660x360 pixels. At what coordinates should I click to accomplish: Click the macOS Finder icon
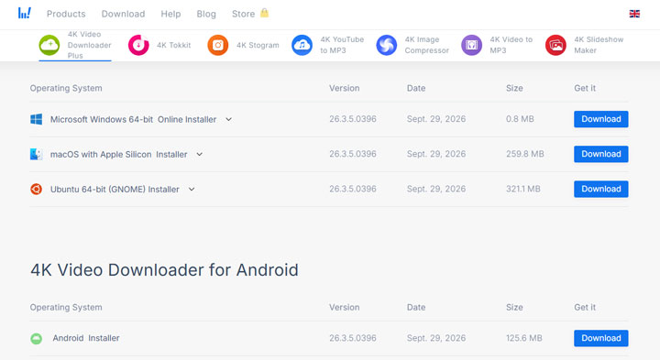click(36, 154)
